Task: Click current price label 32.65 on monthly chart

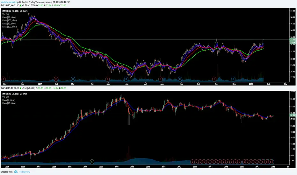Action: tap(293, 115)
